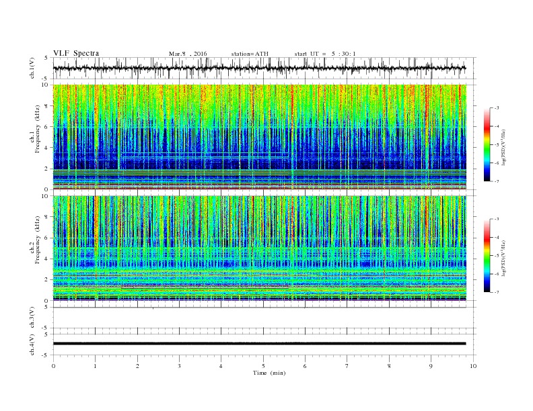Click the "5" voltage tick on ch.1(V) axis

(46, 58)
